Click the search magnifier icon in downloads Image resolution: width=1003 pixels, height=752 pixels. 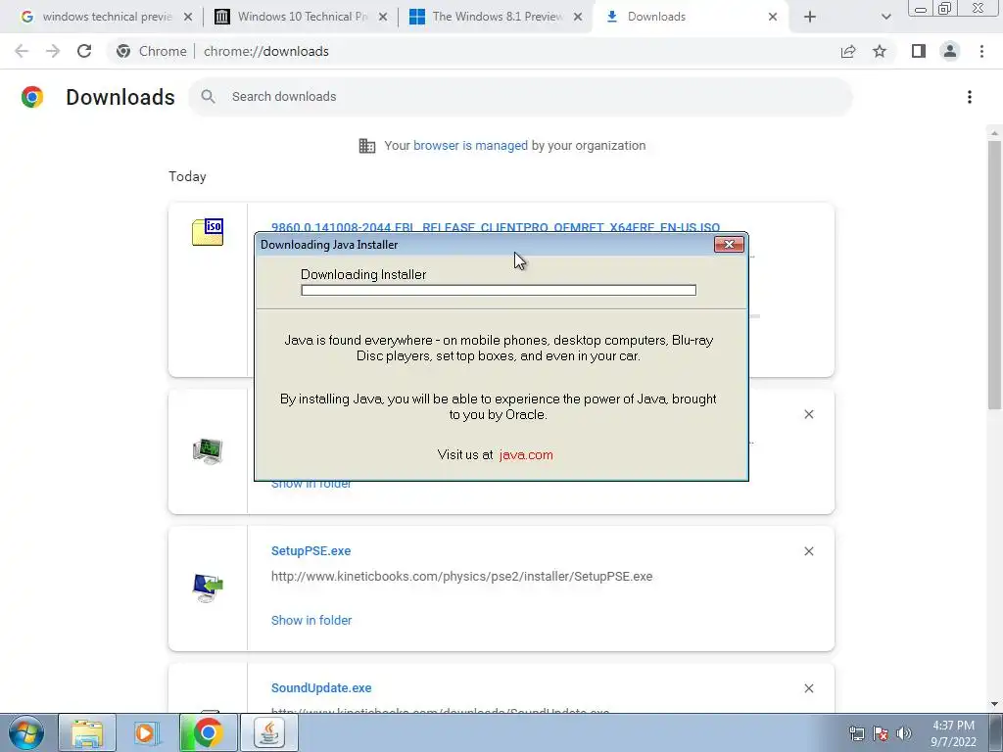208,97
